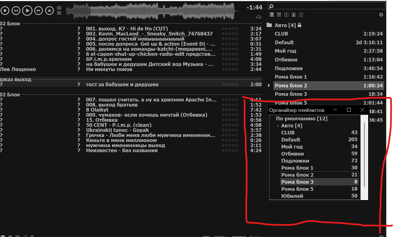Select Подложки row in Organizer window
This screenshot has height=237, width=393.
click(x=319, y=161)
